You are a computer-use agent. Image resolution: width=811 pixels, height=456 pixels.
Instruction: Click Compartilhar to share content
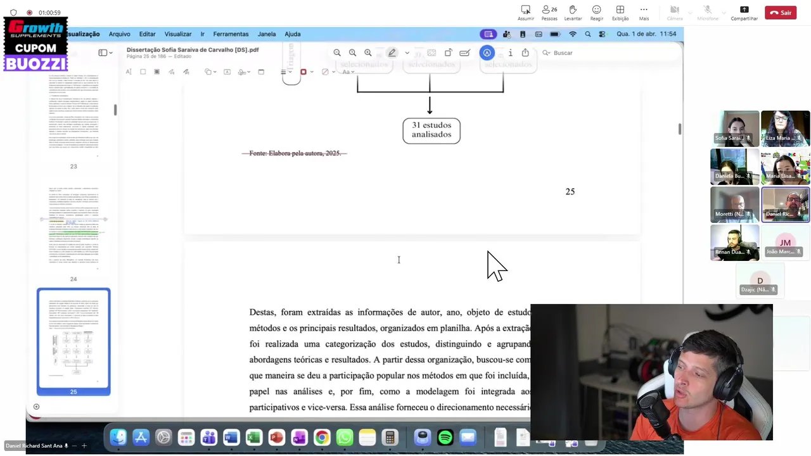[744, 12]
